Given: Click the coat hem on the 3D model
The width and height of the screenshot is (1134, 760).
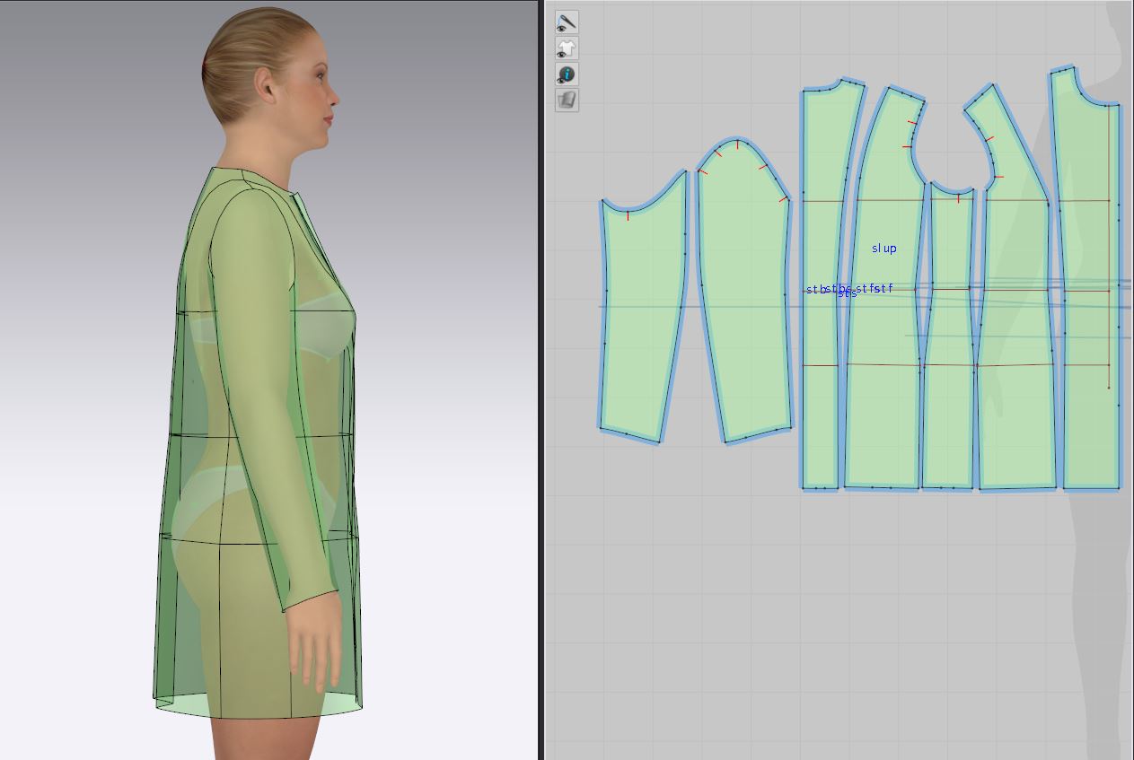Looking at the screenshot, I should 259,706.
